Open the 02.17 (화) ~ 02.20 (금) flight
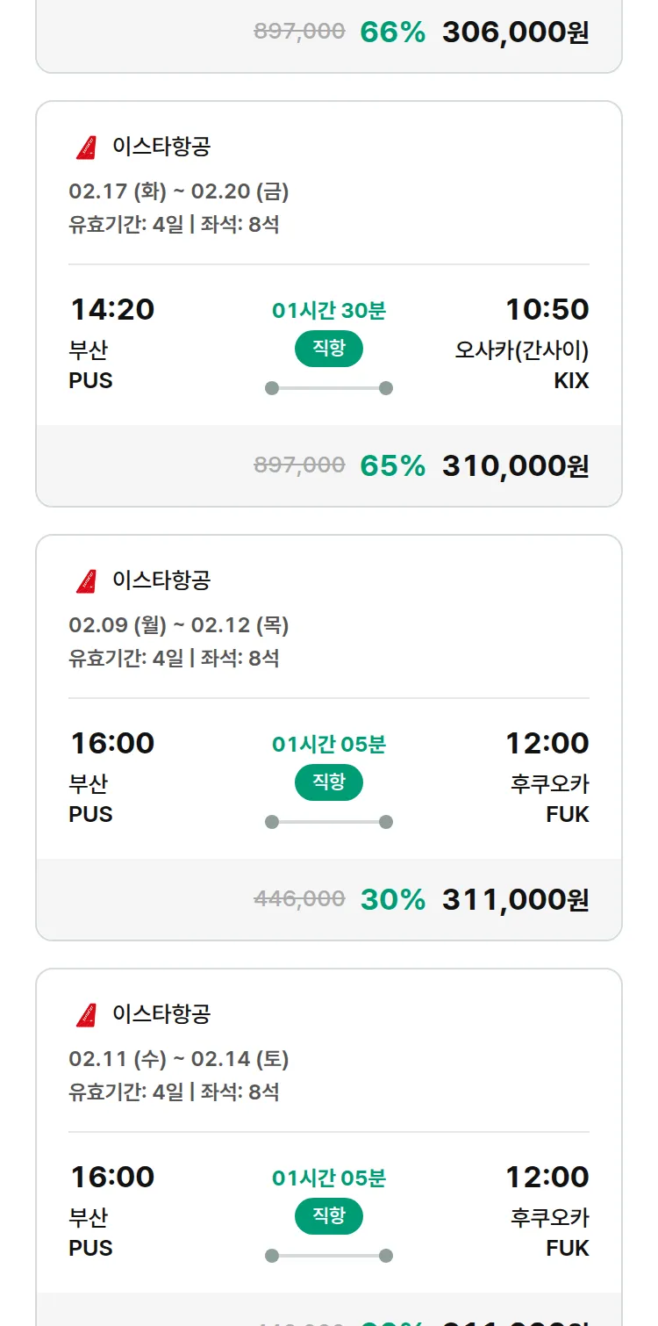The width and height of the screenshot is (658, 1326). [x=179, y=191]
